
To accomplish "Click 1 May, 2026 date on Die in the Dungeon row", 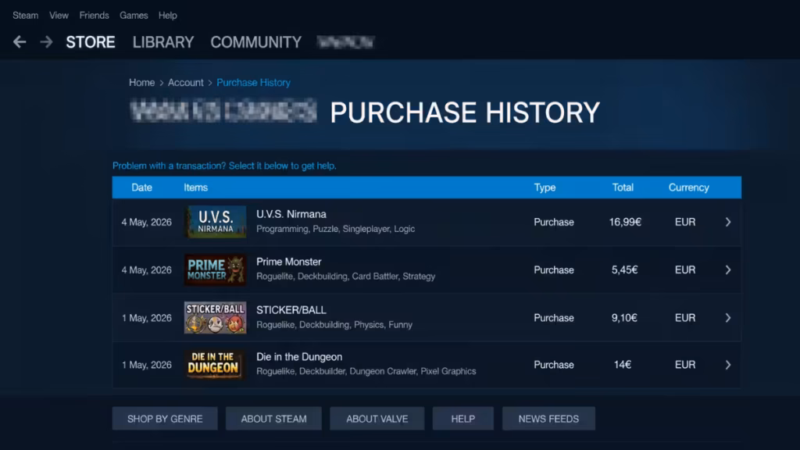I will [x=146, y=365].
